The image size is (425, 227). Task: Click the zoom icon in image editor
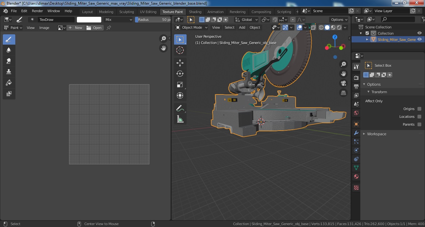pyautogui.click(x=163, y=39)
